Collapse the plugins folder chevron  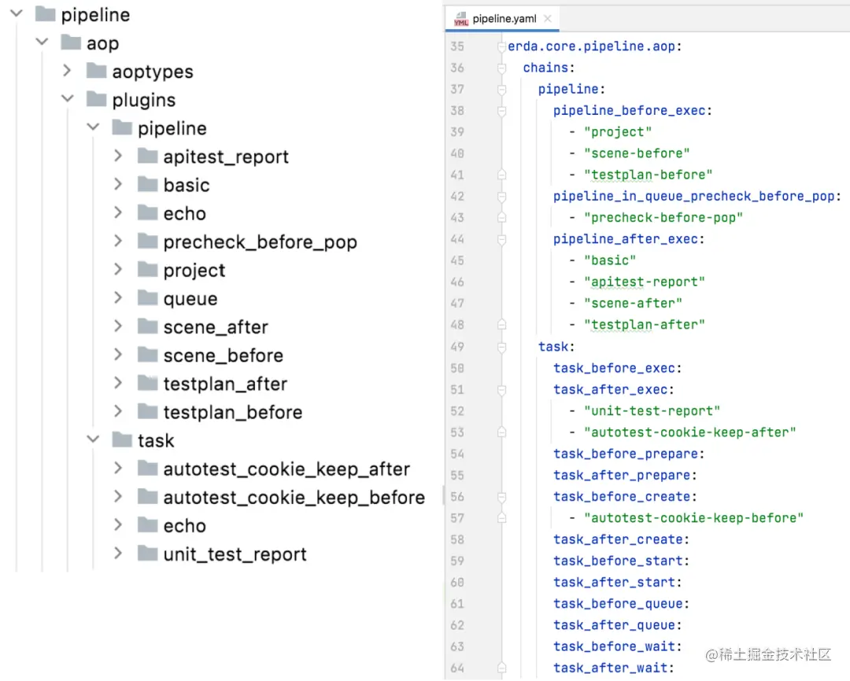point(68,98)
